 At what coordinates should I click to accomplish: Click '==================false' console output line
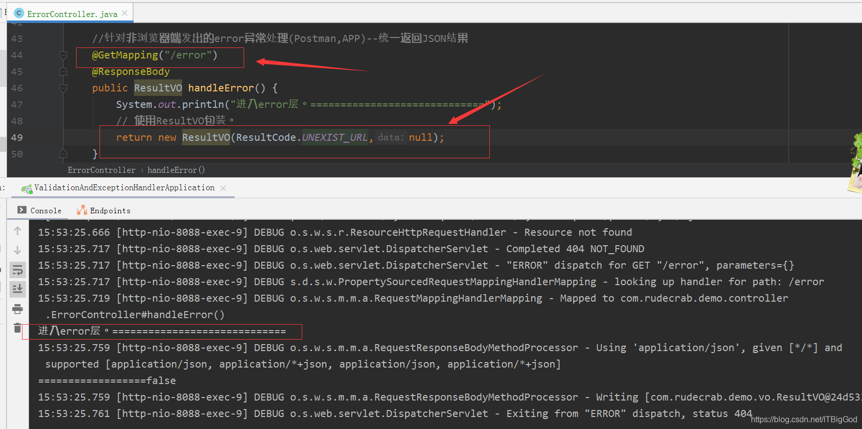pyautogui.click(x=107, y=381)
